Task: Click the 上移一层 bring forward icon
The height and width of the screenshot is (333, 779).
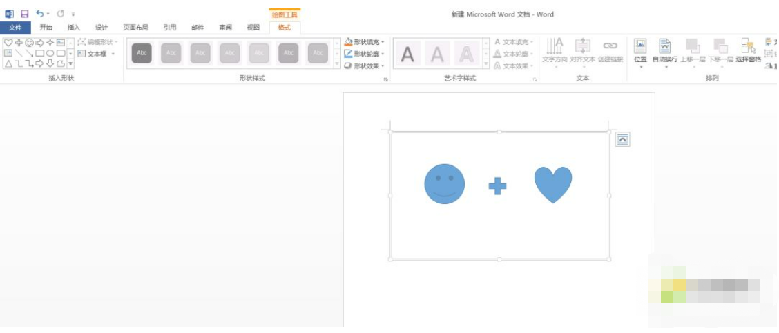Action: 693,46
